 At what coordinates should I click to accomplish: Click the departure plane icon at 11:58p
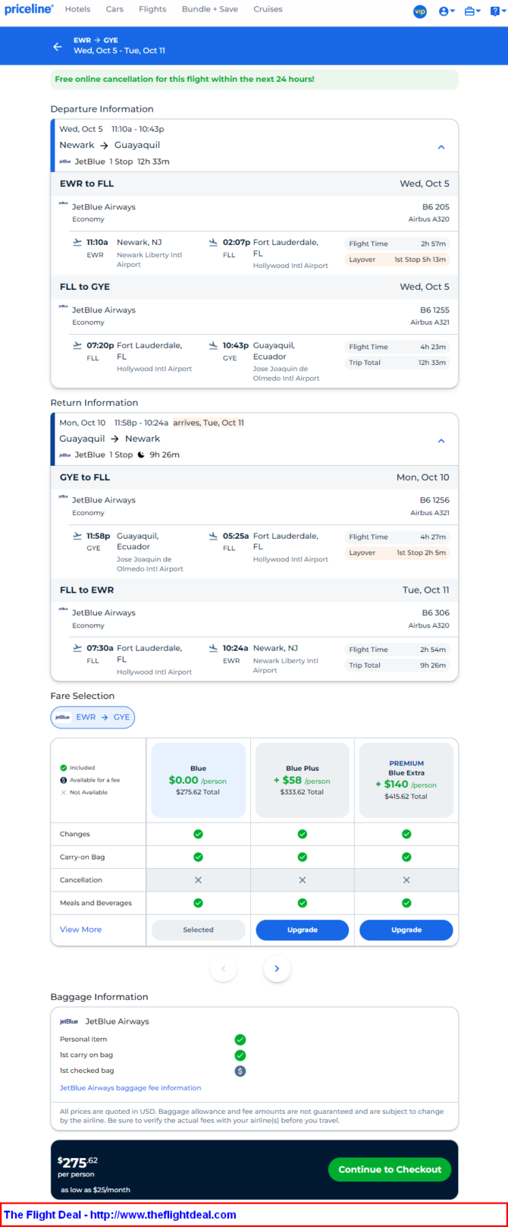tap(77, 536)
